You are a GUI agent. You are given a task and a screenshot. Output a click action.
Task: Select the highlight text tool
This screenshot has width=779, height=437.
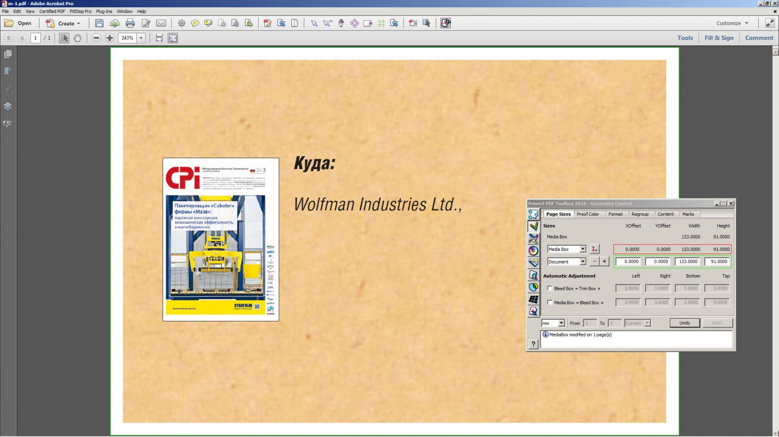coord(208,23)
